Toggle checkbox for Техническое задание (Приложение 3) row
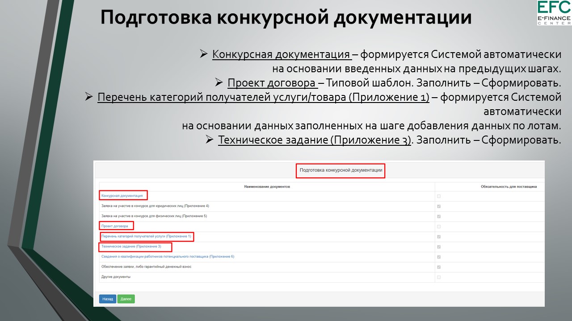 tap(438, 247)
